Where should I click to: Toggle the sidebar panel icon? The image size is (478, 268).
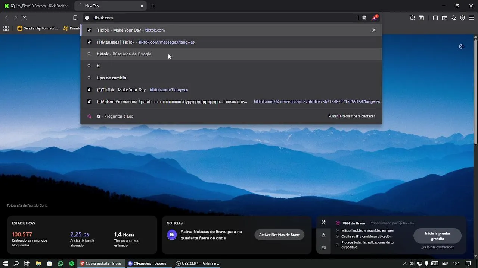click(x=435, y=18)
